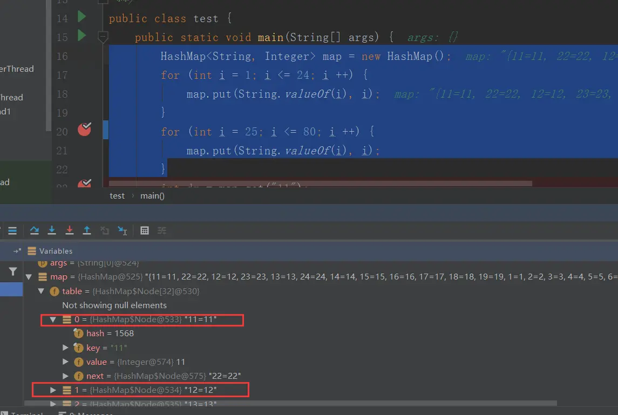
Task: Select the test breadcrumb item
Action: (x=117, y=196)
